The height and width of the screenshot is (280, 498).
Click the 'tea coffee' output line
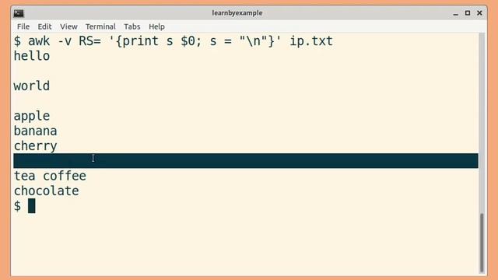(50, 176)
